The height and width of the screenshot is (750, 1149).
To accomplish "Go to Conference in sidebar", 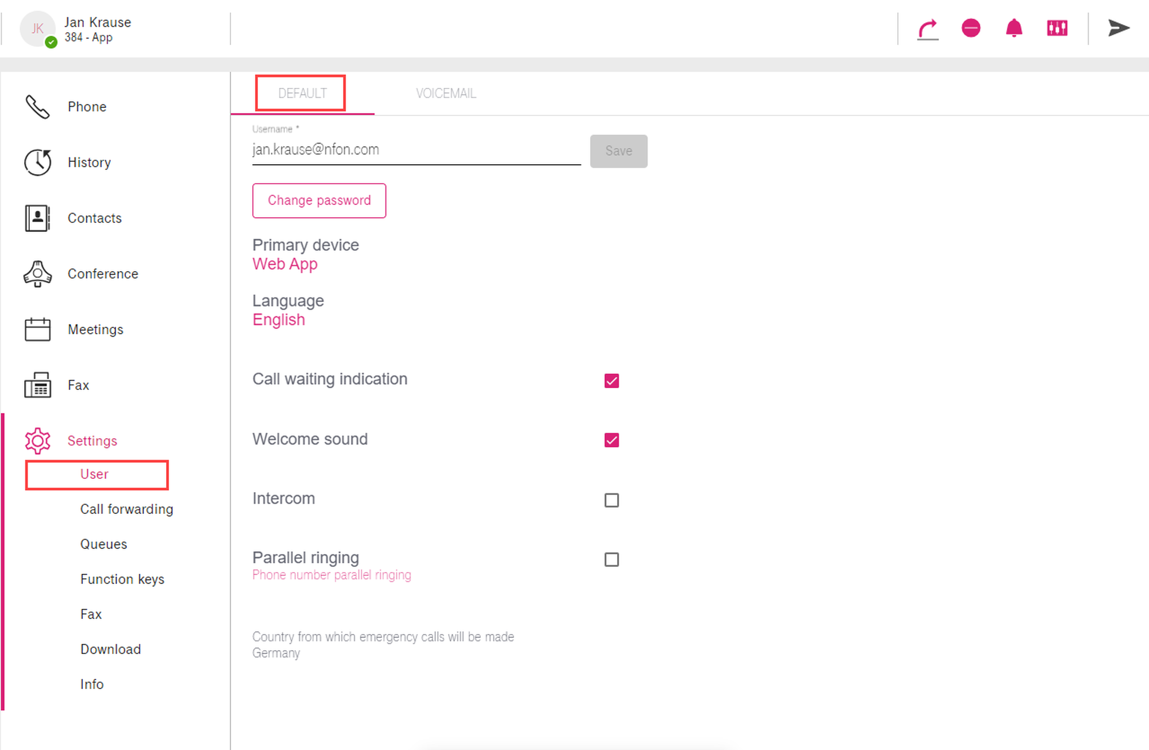I will coord(102,274).
